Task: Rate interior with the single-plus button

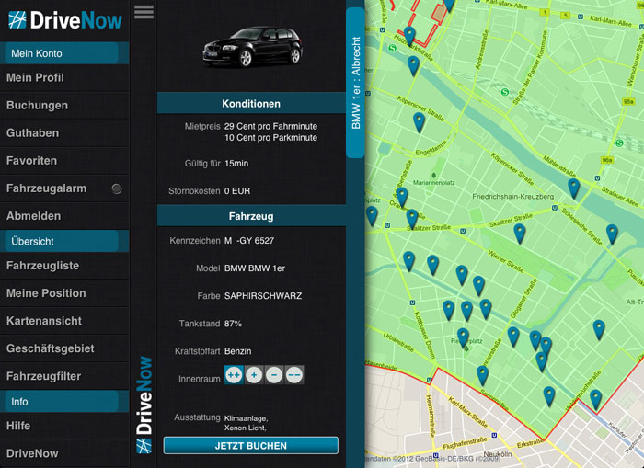Action: point(254,375)
